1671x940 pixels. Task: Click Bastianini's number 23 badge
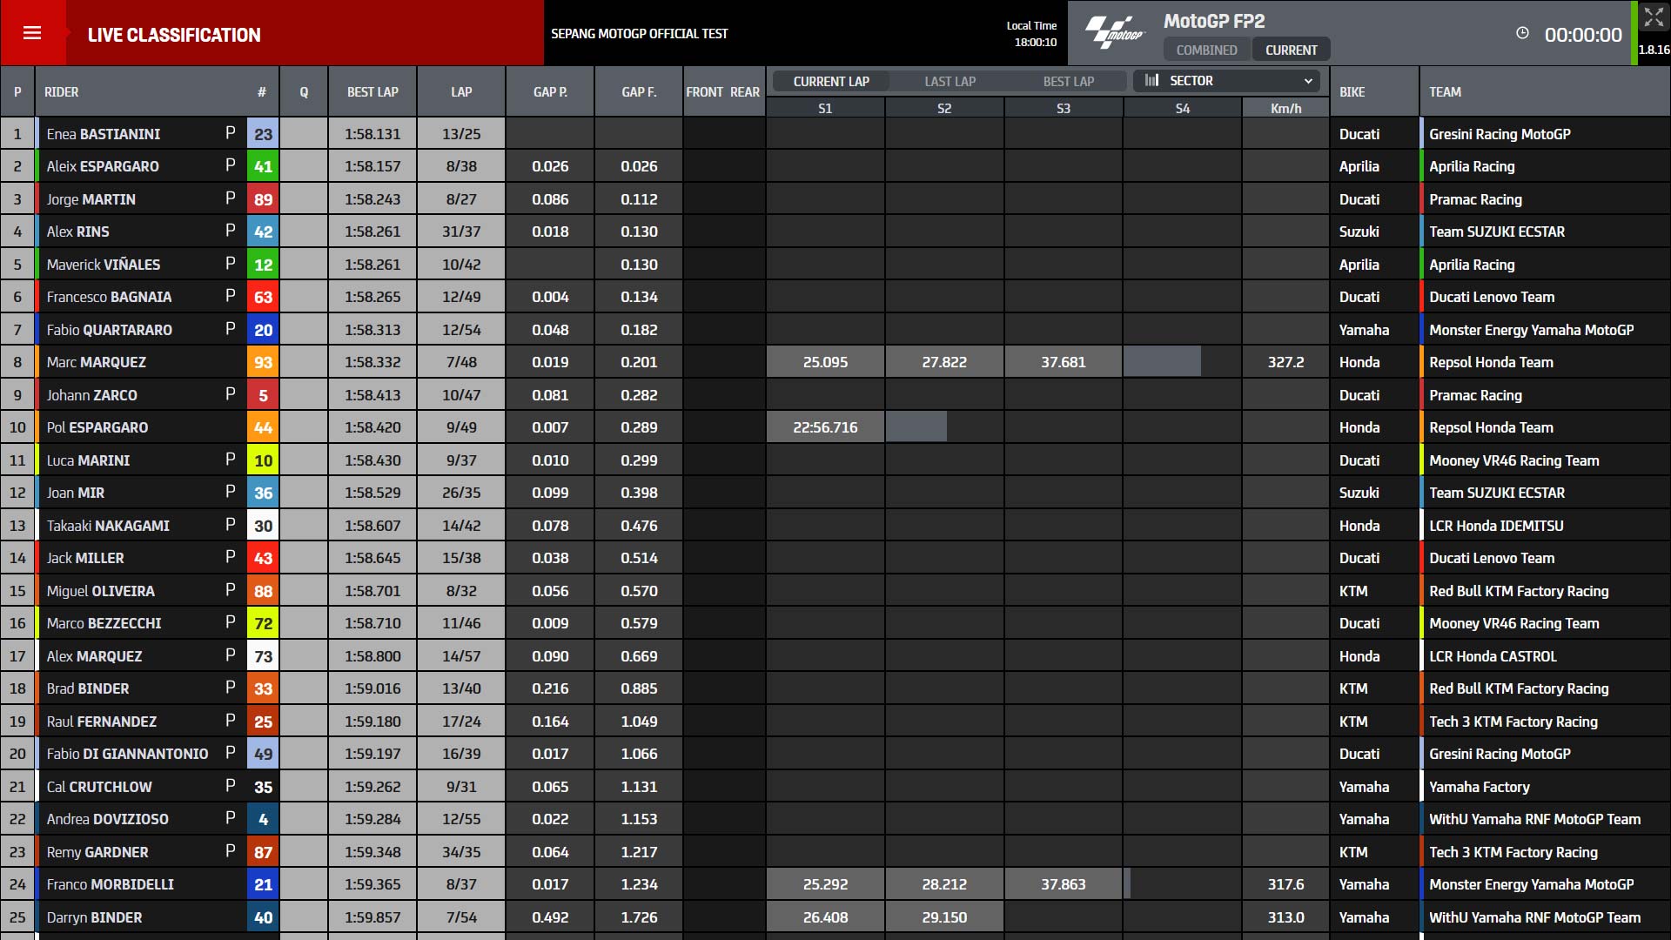tap(263, 134)
